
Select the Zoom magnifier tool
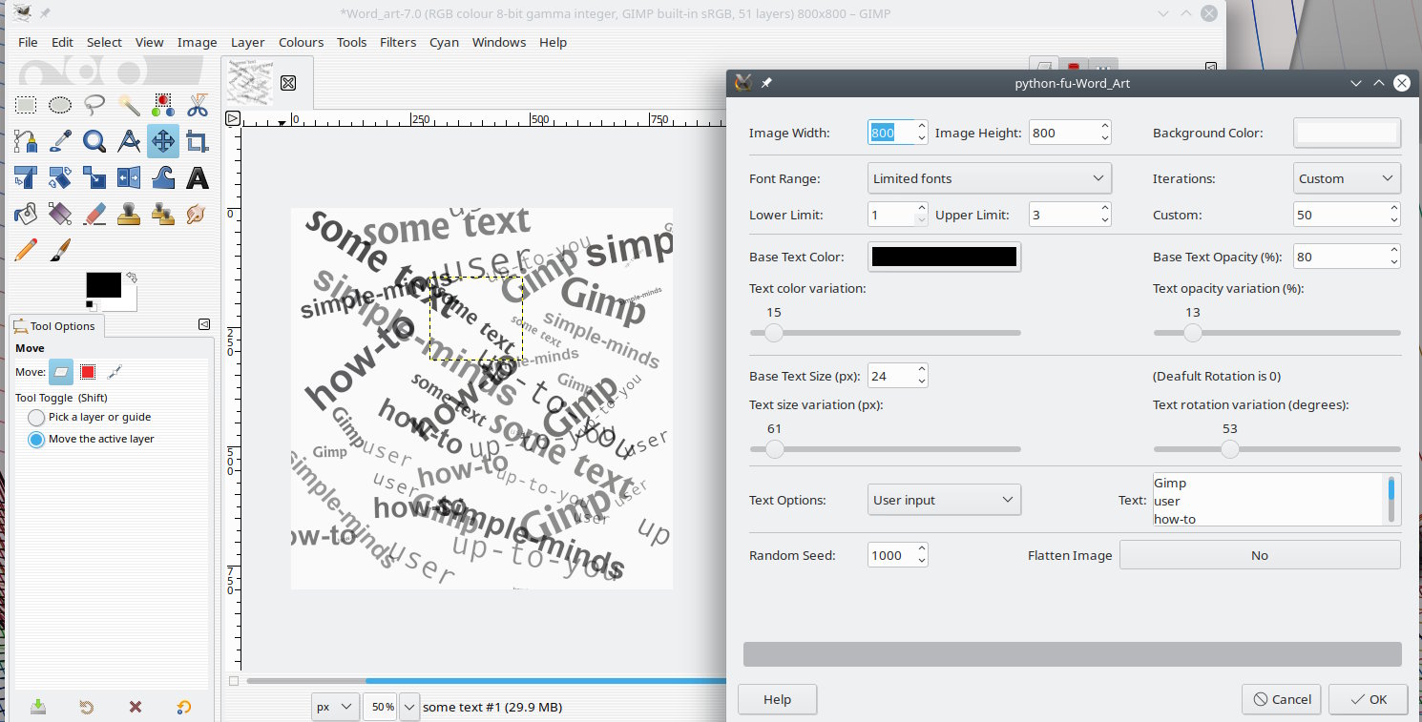[x=94, y=141]
